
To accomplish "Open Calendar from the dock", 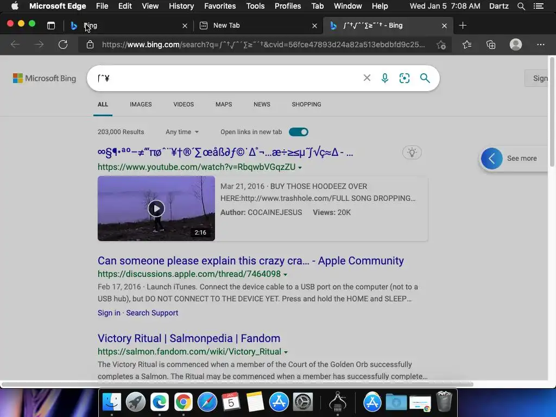I will point(231,402).
